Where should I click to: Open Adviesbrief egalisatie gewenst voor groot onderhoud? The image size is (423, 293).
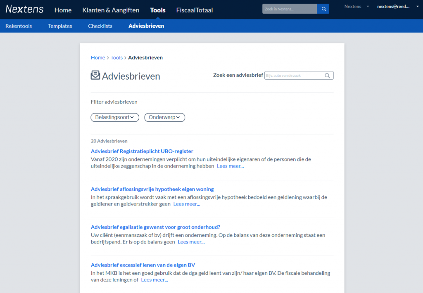pyautogui.click(x=155, y=227)
